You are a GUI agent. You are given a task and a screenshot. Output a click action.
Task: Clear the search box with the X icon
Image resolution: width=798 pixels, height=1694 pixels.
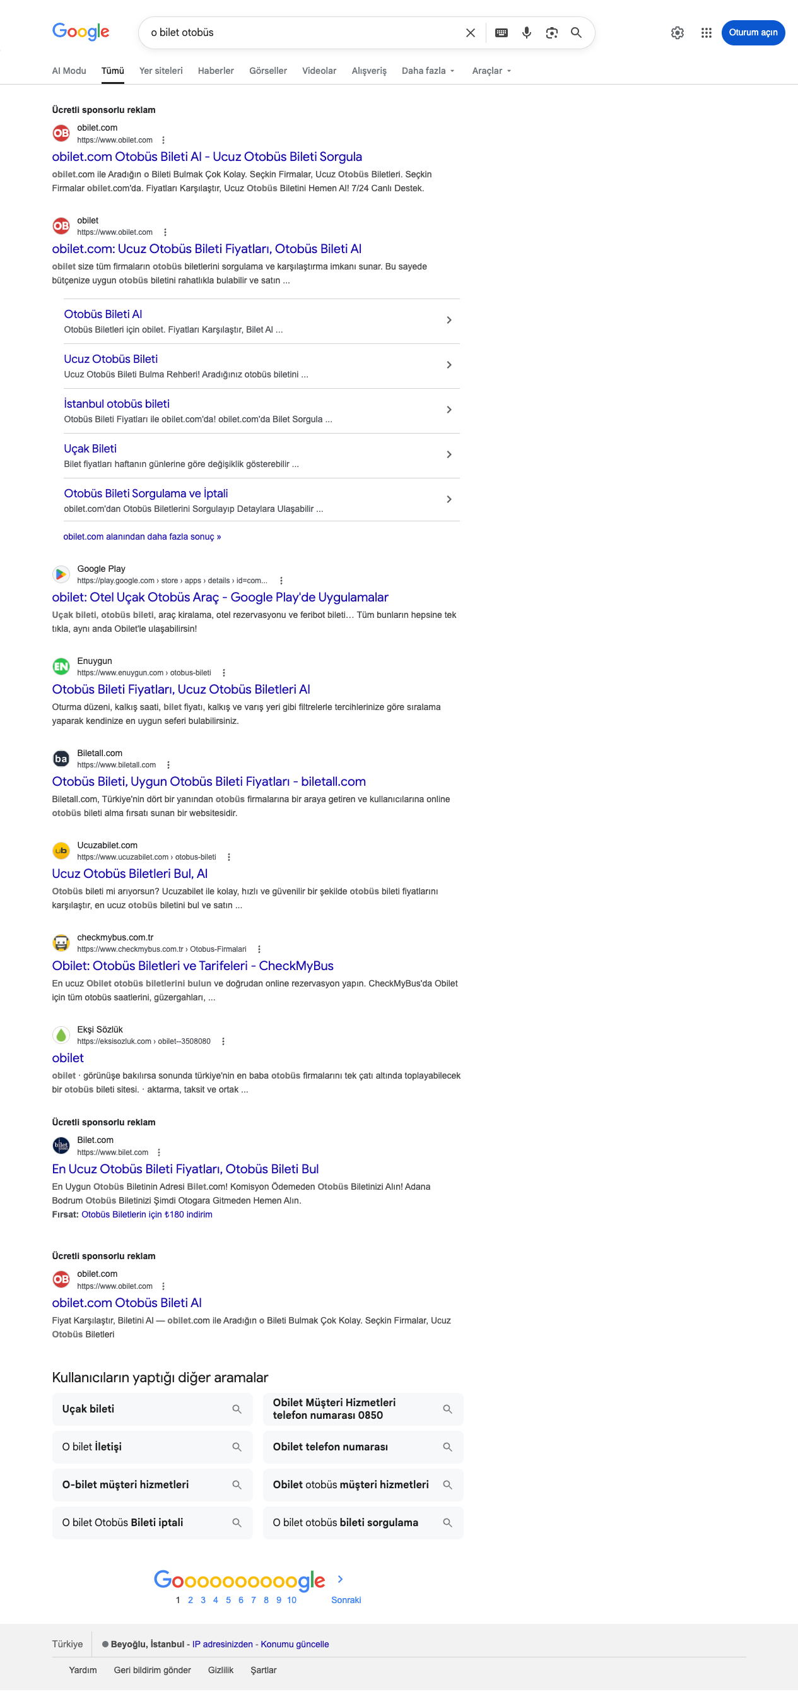click(470, 33)
